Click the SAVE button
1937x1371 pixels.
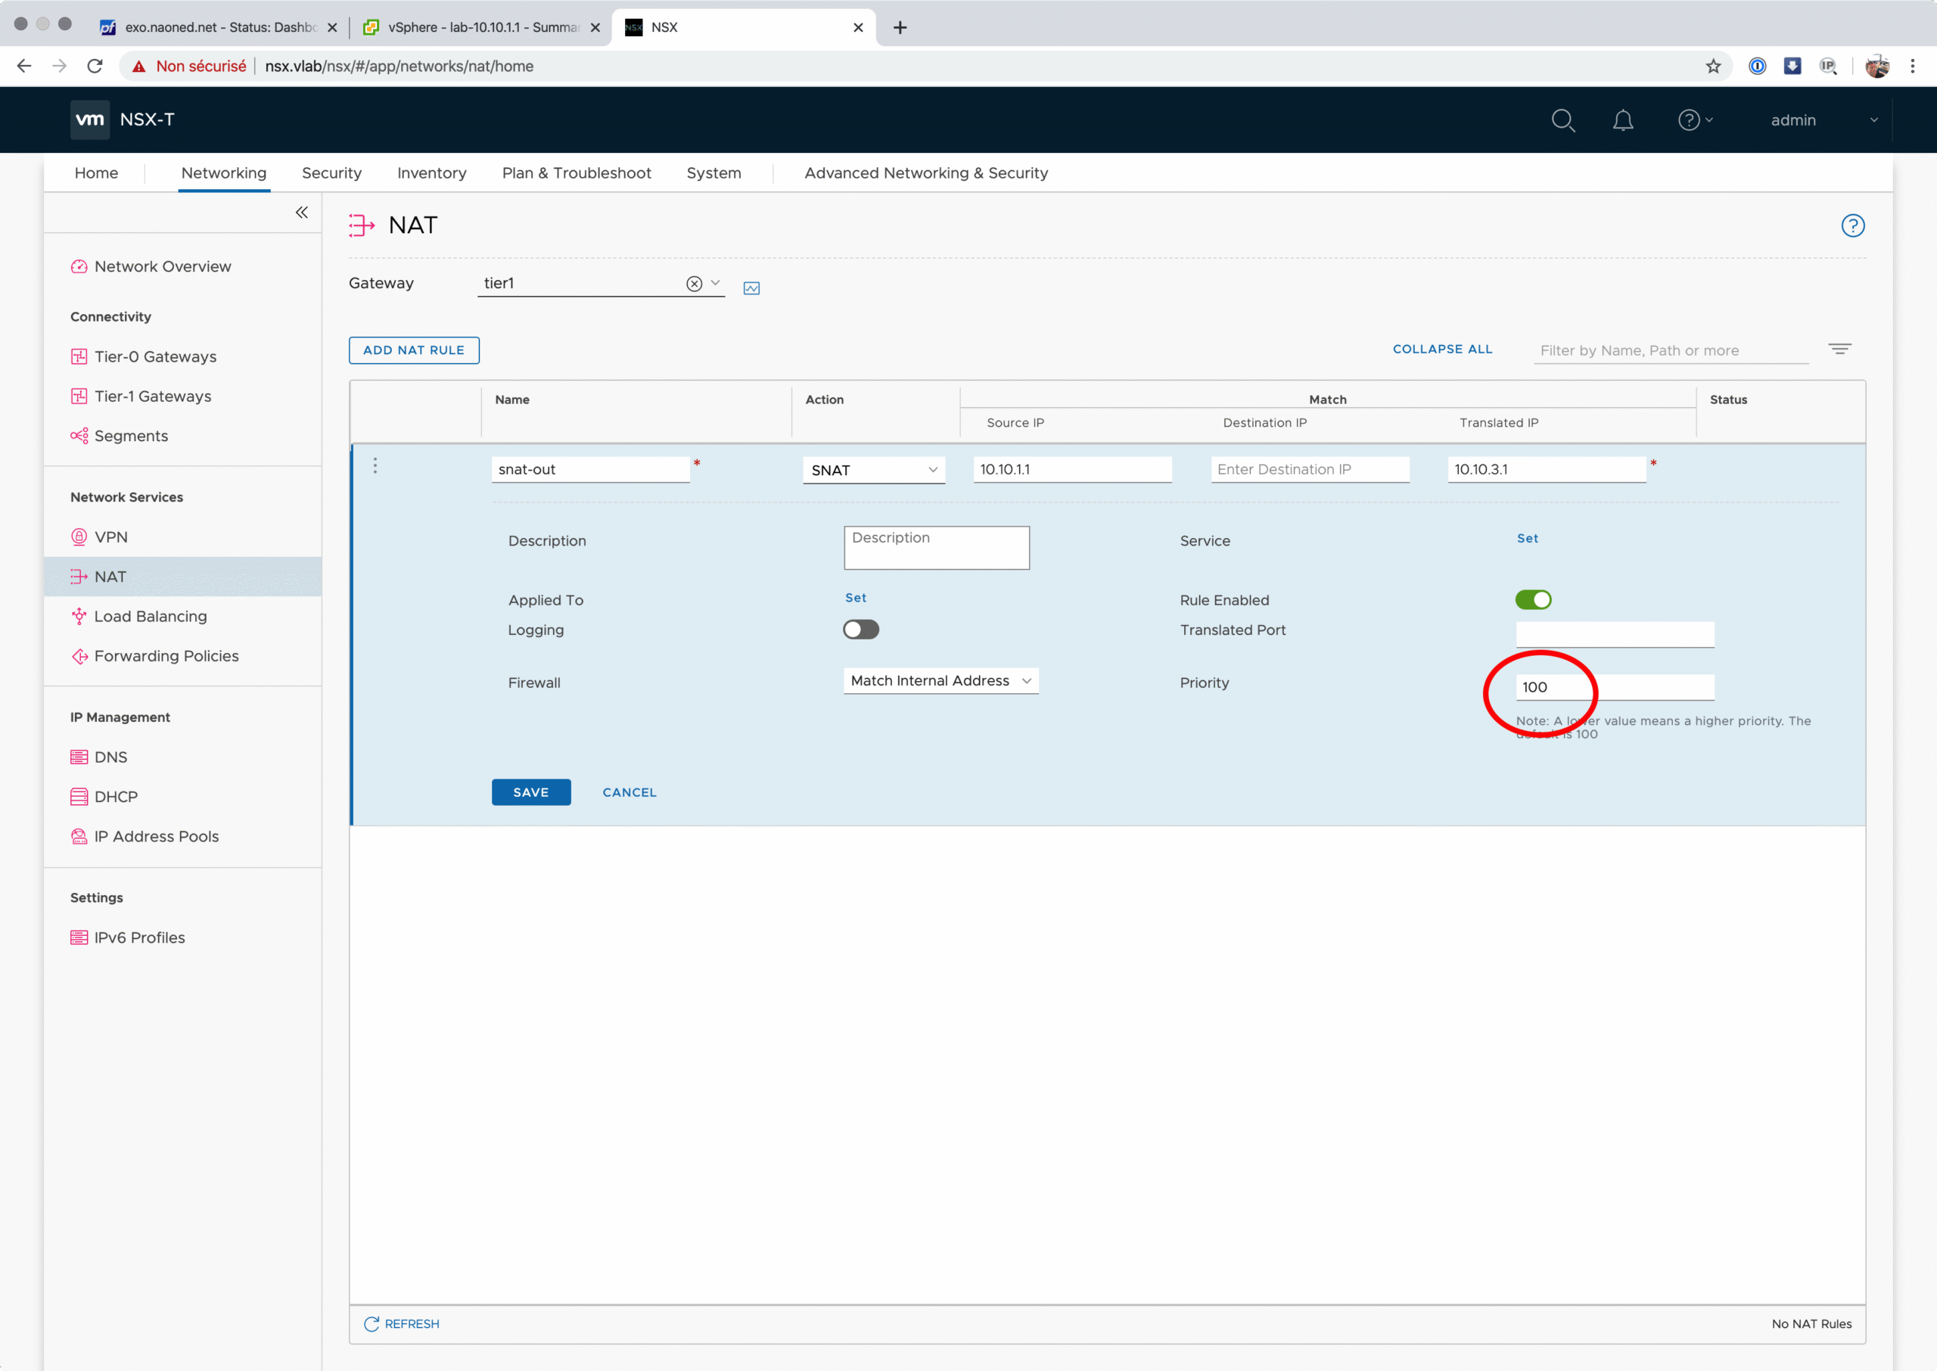tap(531, 793)
